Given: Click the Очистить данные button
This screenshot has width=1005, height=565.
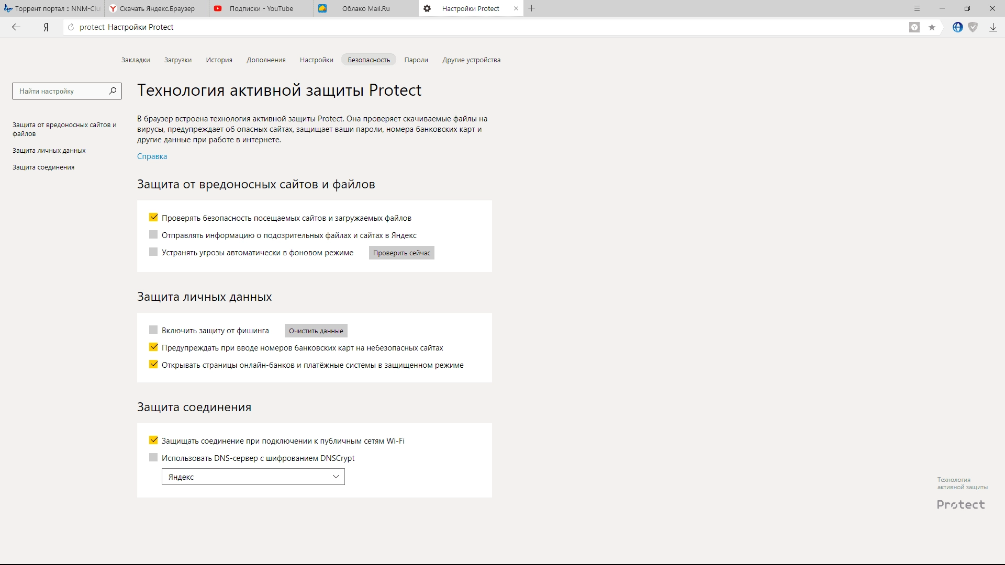Looking at the screenshot, I should coord(316,331).
